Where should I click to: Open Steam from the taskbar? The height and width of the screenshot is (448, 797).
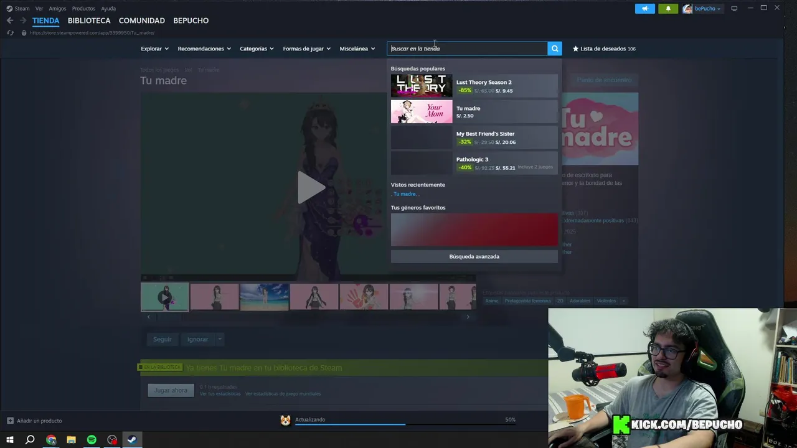coord(132,440)
